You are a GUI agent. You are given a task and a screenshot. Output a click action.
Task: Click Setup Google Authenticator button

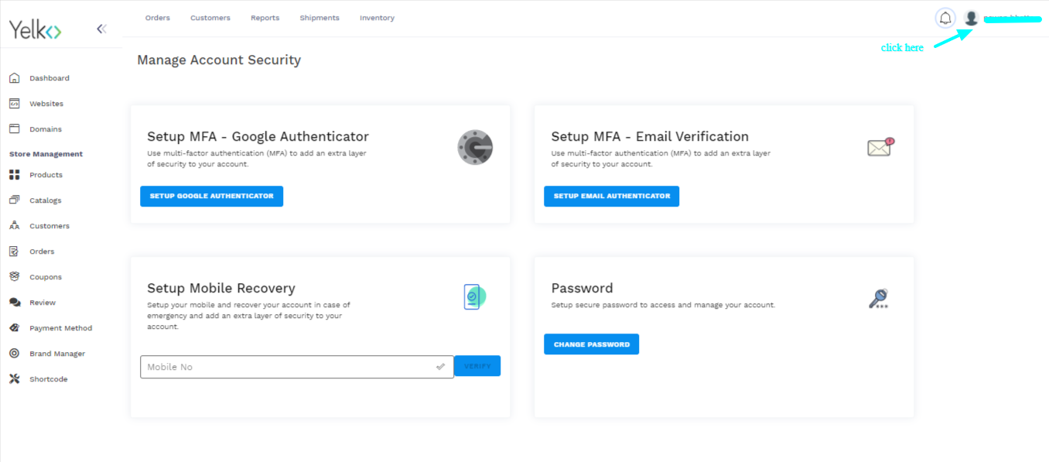(212, 196)
